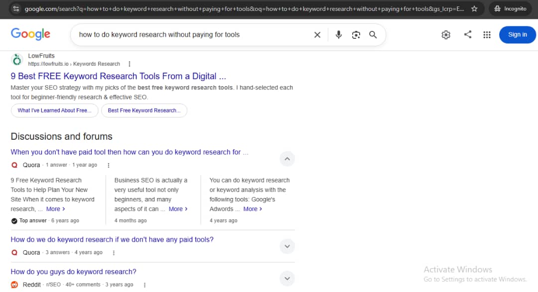Click More on '9 Free Keyword Research' answer
This screenshot has width=538, height=292.
click(x=56, y=209)
